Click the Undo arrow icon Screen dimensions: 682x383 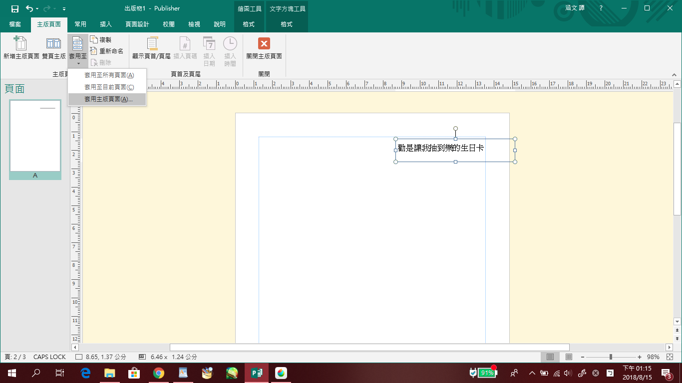(29, 8)
